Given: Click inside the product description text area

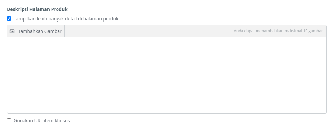Looking at the screenshot, I should coord(167,75).
